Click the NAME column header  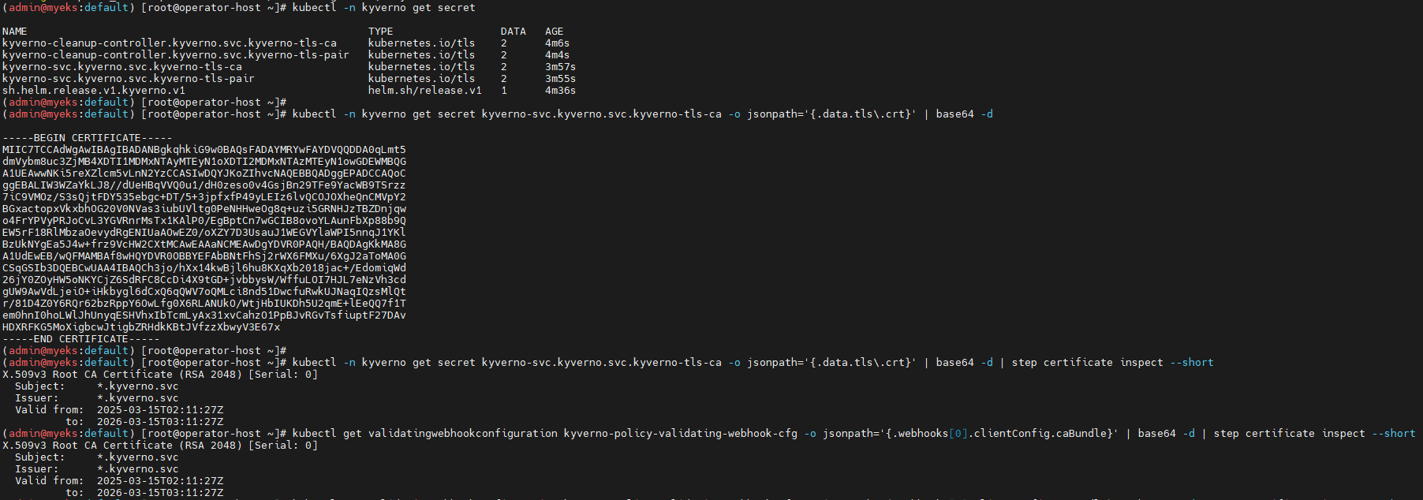[x=15, y=32]
